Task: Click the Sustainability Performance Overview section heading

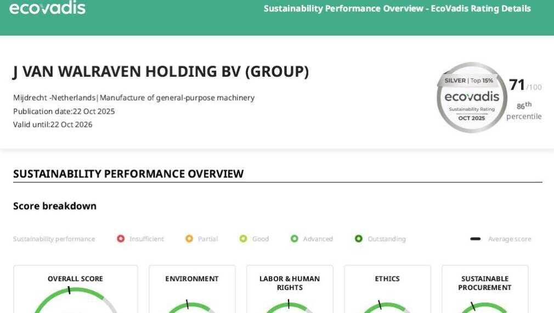Action: pyautogui.click(x=128, y=174)
